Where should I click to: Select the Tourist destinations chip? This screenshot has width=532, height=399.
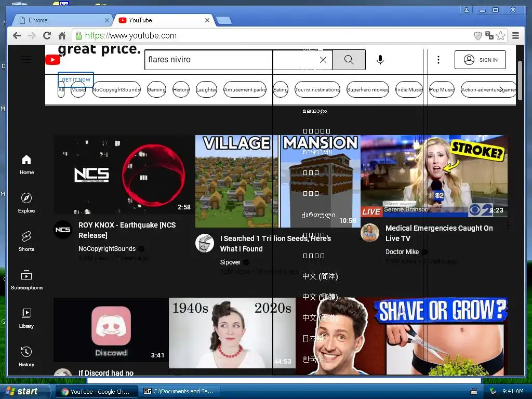[x=317, y=89]
